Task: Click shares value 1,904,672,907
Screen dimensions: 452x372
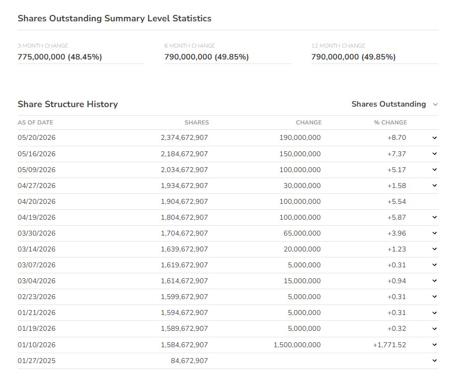Action: 184,201
